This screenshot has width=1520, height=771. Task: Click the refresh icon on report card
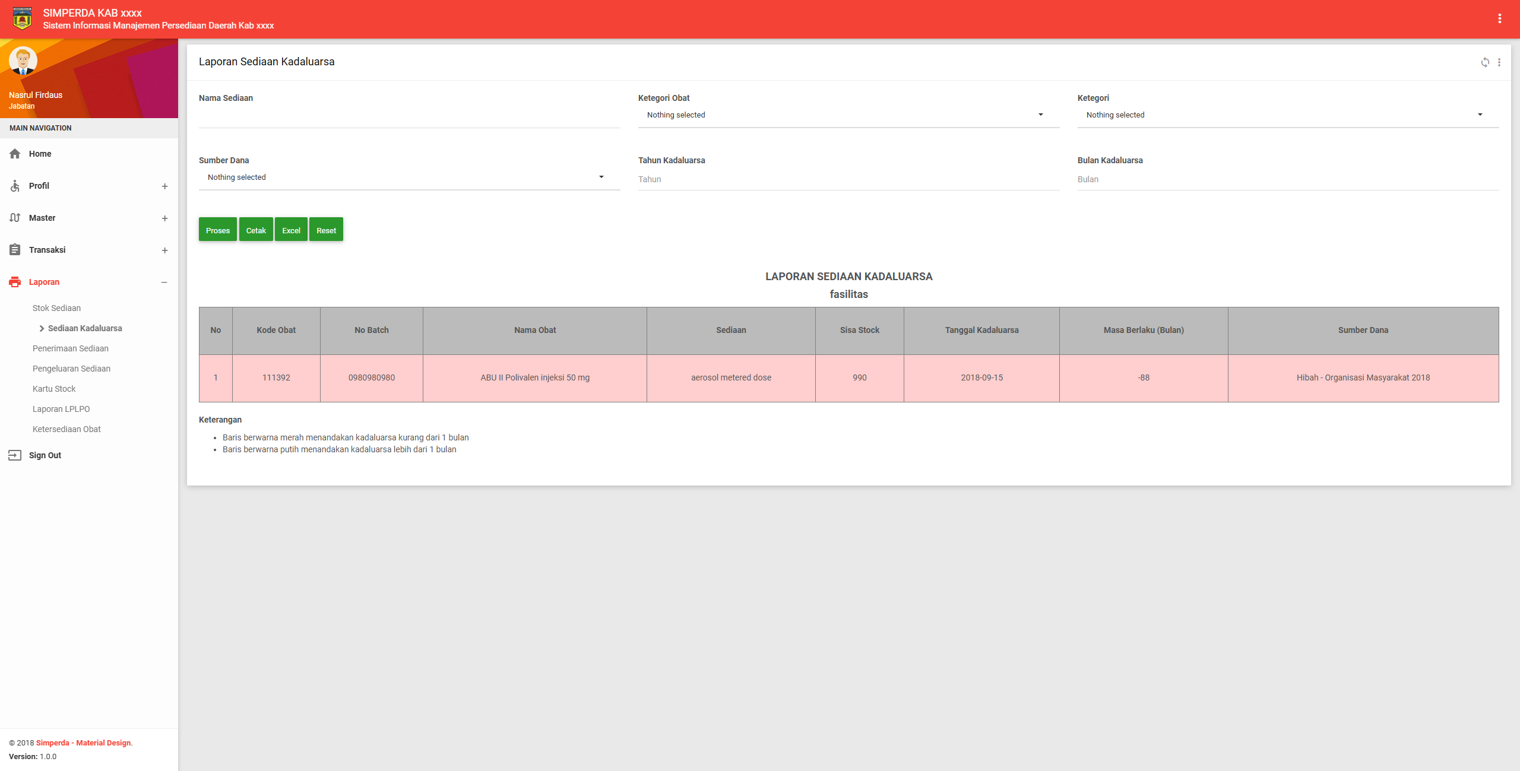coord(1485,62)
